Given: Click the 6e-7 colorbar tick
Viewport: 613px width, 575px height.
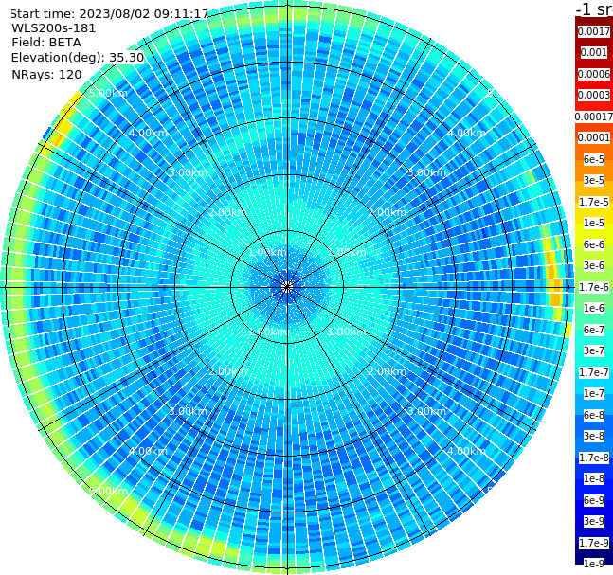Looking at the screenshot, I should [x=594, y=330].
